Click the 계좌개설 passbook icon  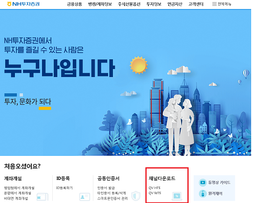tap(42, 197)
